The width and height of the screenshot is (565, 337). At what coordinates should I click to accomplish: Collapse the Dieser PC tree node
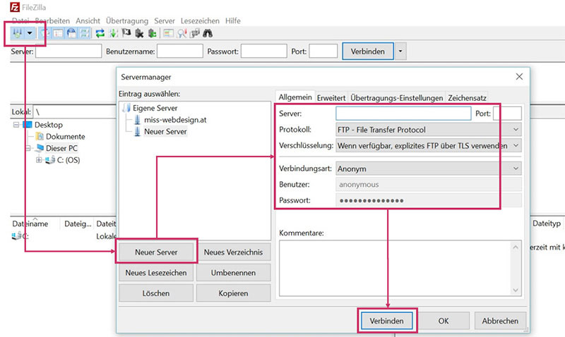tap(28, 148)
